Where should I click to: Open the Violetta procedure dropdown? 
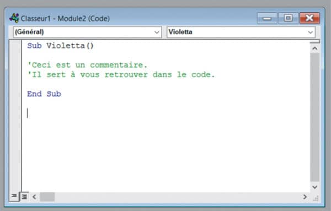click(241, 32)
